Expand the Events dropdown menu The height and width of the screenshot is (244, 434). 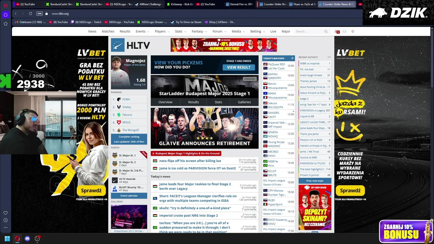click(x=142, y=32)
